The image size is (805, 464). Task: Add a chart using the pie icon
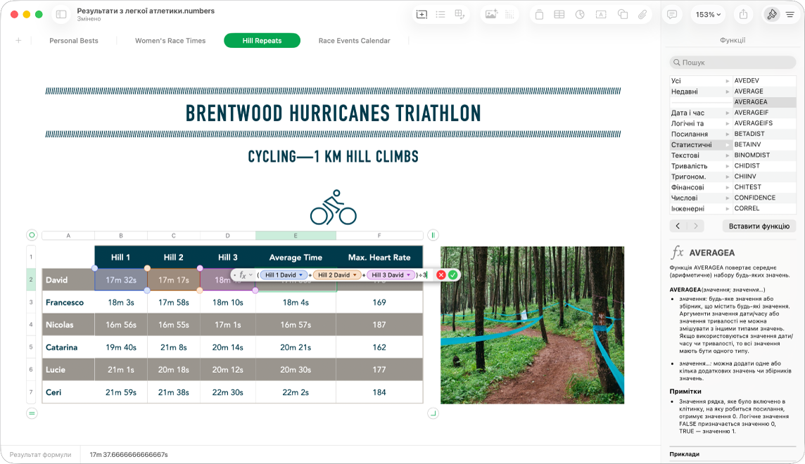[x=580, y=14]
